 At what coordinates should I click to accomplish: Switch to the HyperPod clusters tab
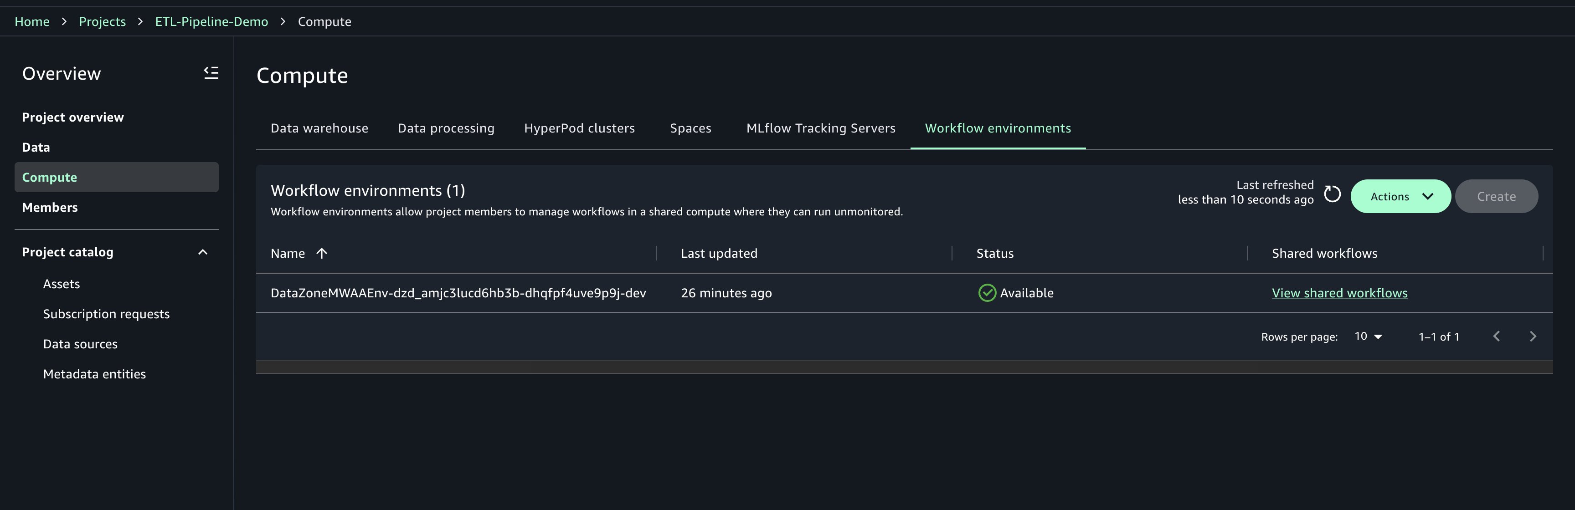point(579,128)
